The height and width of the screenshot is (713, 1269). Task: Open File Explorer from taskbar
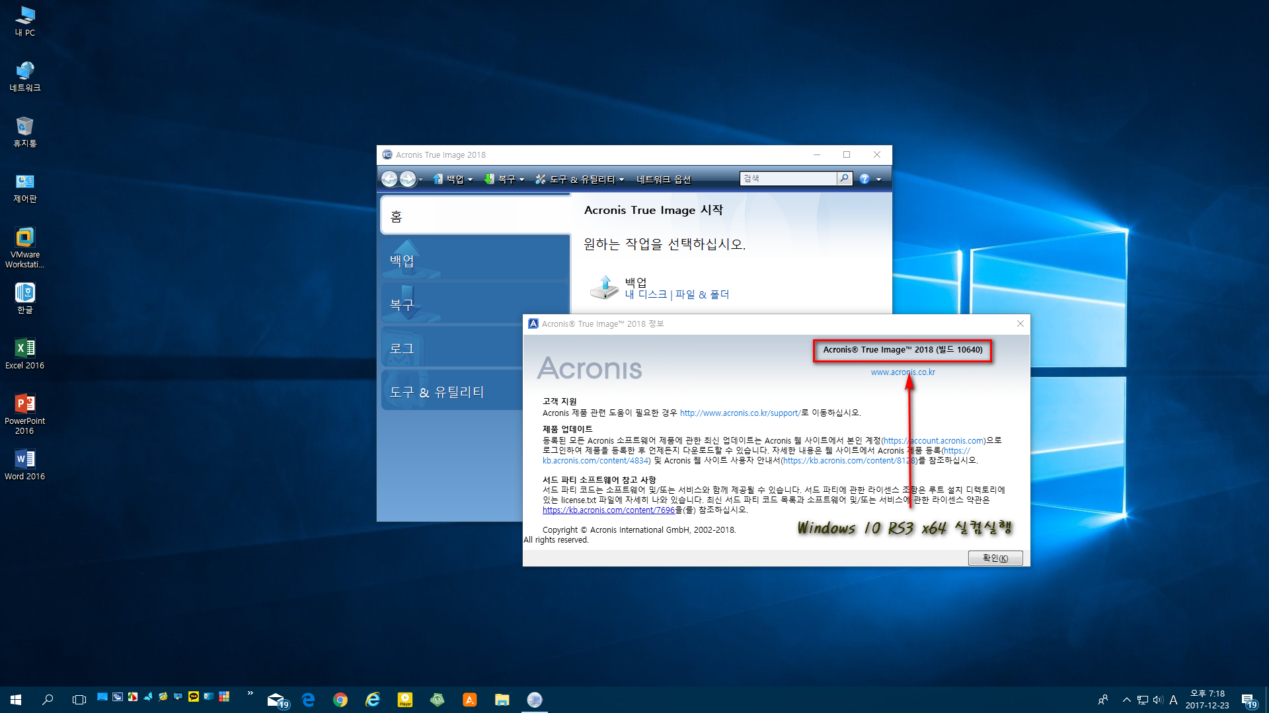(x=502, y=700)
